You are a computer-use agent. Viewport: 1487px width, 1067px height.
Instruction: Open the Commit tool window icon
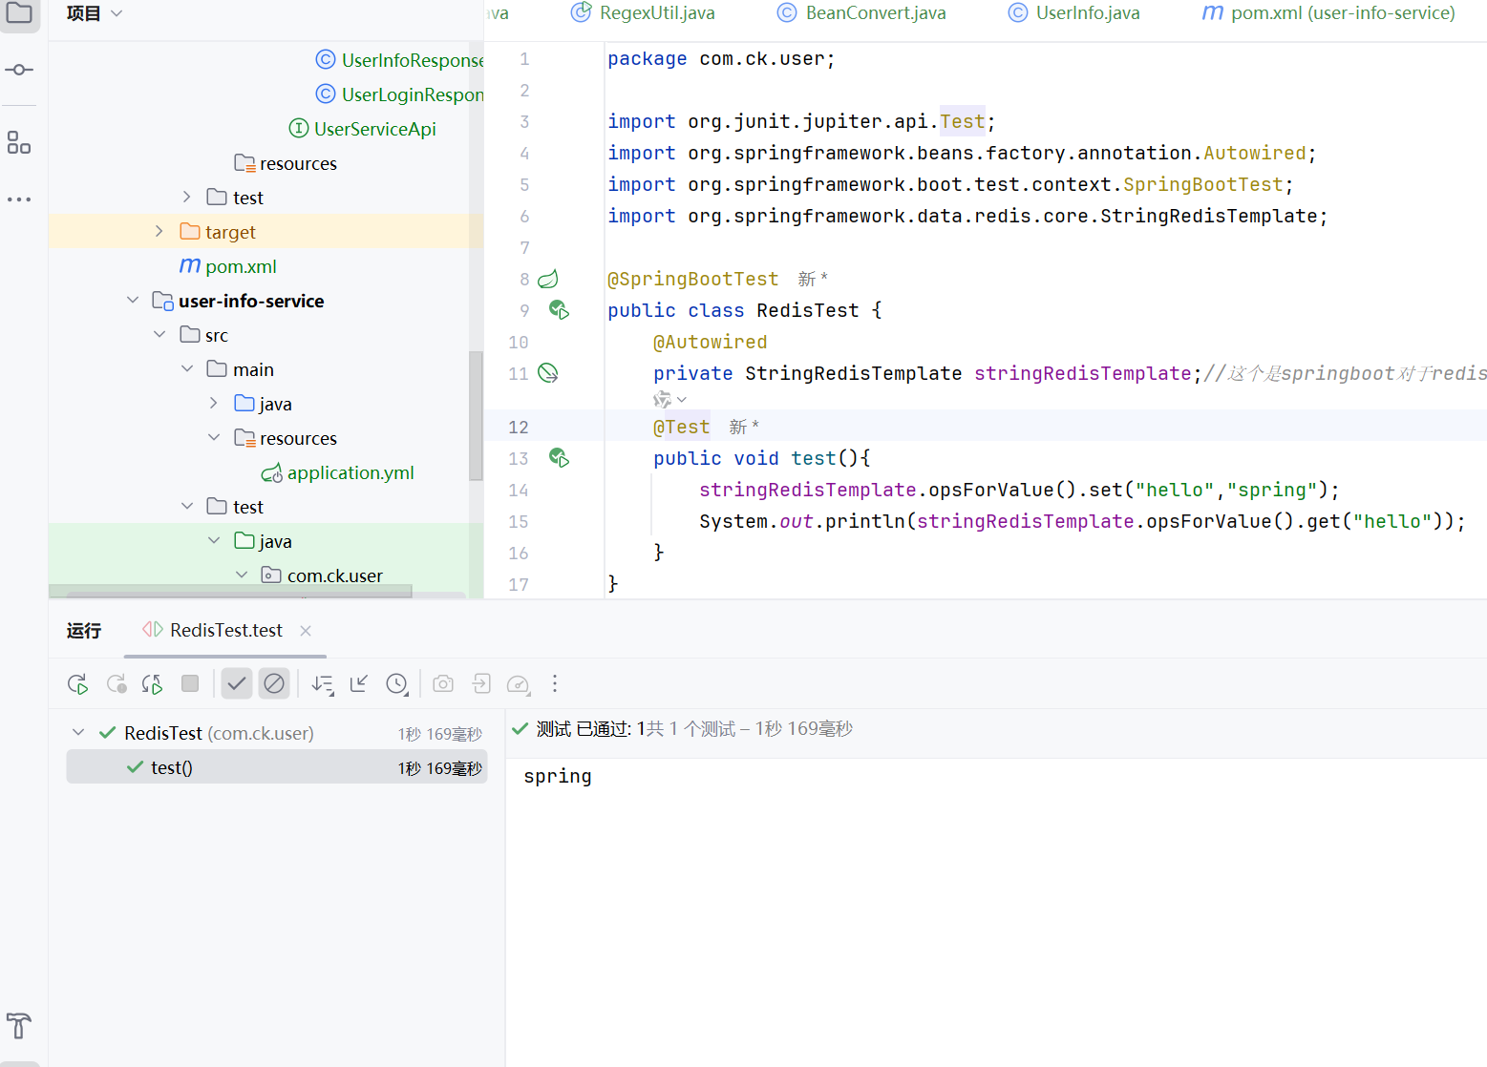point(19,70)
